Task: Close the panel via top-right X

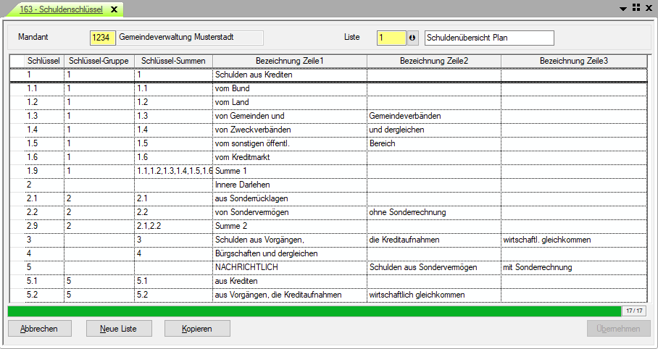Action: (x=649, y=7)
